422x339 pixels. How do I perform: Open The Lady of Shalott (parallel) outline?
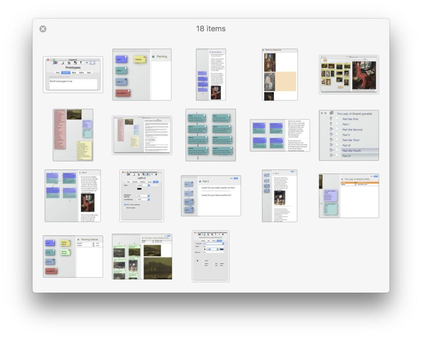click(x=349, y=135)
